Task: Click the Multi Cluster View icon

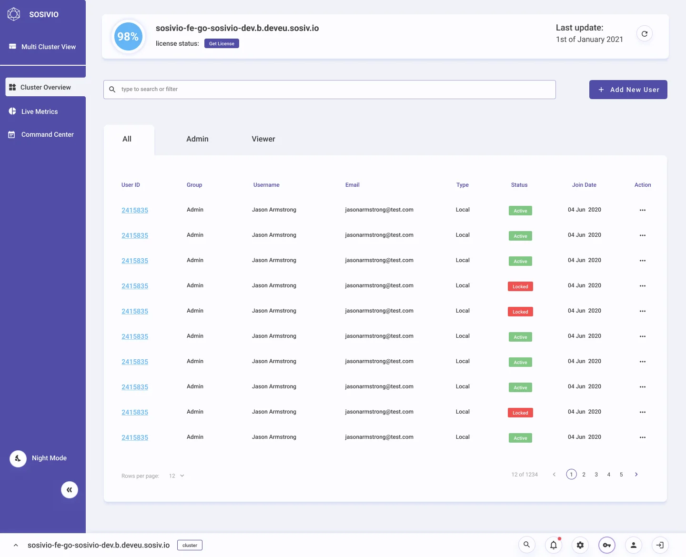Action: [x=12, y=46]
